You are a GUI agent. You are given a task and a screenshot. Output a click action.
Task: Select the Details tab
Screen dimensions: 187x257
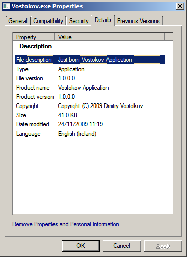103,20
